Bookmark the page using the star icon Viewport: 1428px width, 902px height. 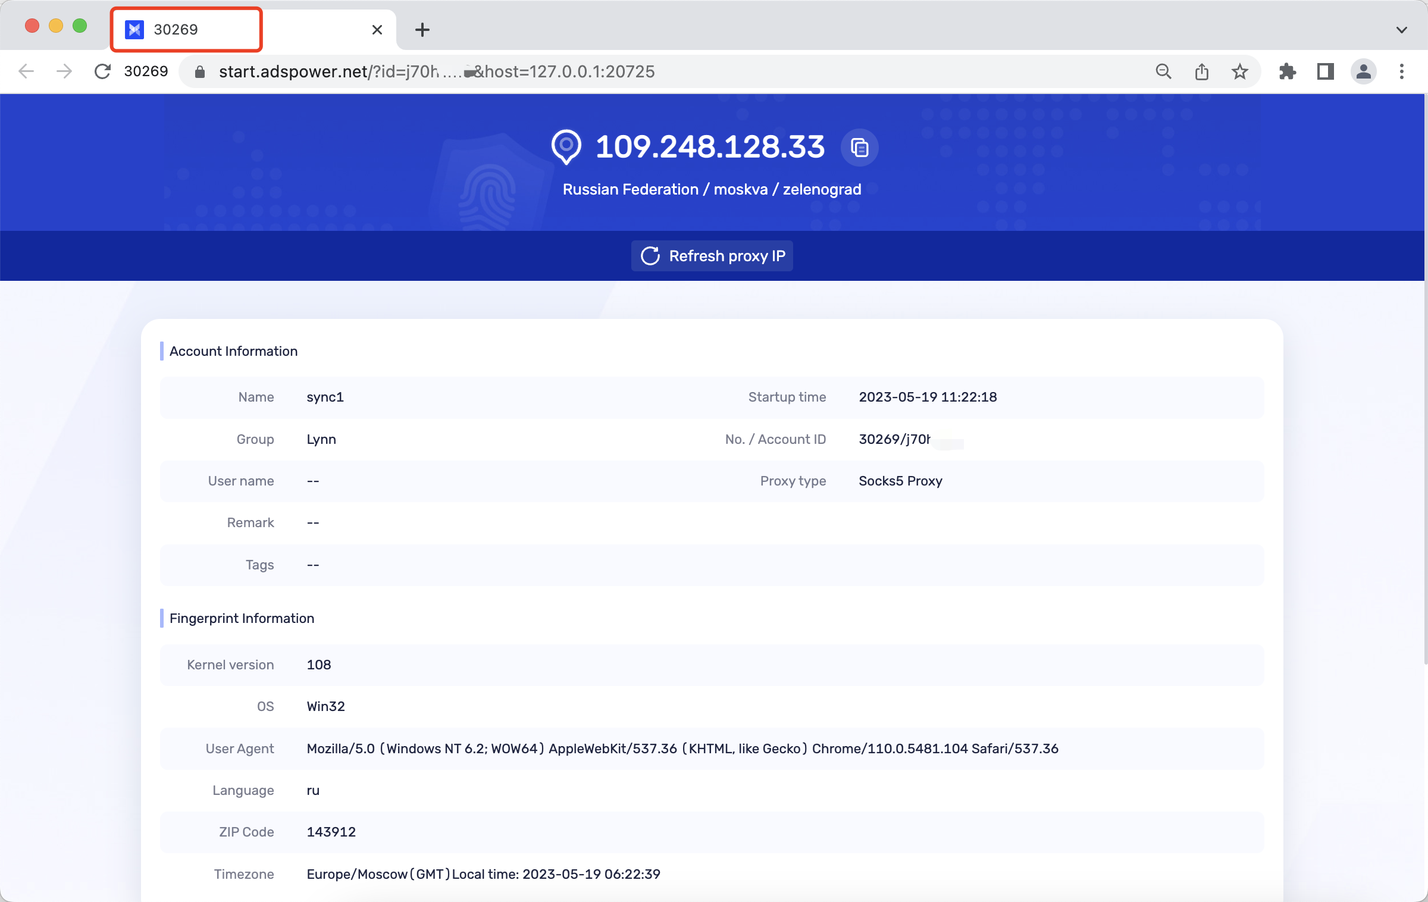1240,71
